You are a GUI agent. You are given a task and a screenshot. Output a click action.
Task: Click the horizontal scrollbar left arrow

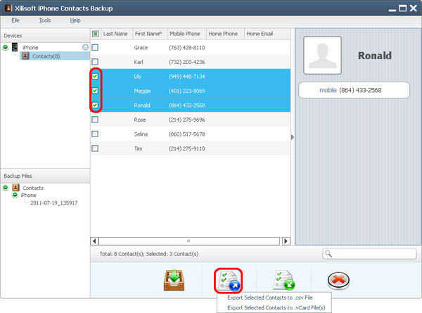pos(94,241)
